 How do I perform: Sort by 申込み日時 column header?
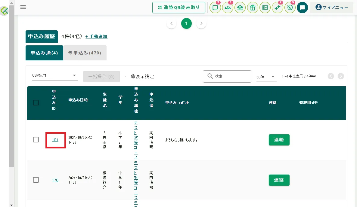point(78,100)
